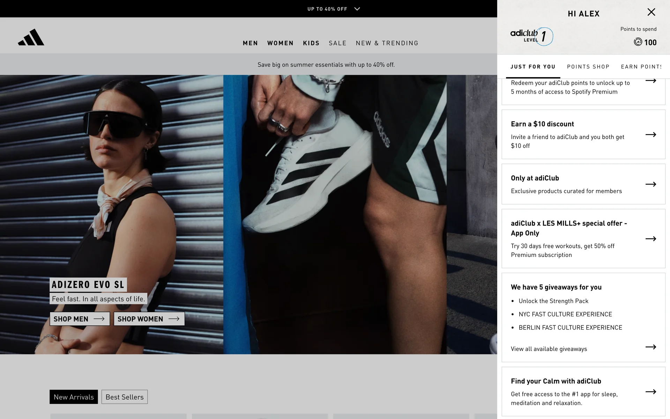Select the New Arrivals filter

pos(74,397)
